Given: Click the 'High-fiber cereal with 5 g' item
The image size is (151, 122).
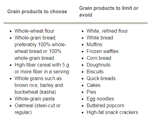Looking at the screenshot, I should [42, 68].
